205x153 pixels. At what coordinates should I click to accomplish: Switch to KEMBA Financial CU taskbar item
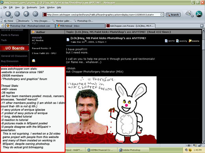[101, 150]
